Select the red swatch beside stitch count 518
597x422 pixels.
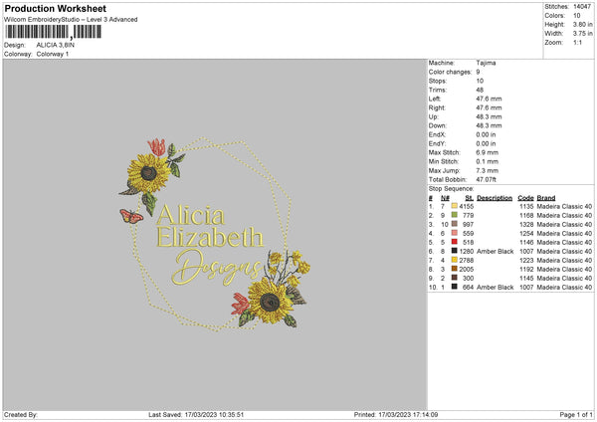(455, 242)
